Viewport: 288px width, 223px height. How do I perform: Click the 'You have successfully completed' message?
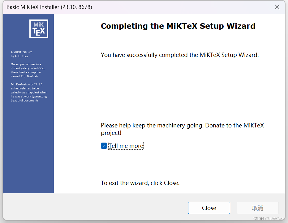tap(180, 55)
